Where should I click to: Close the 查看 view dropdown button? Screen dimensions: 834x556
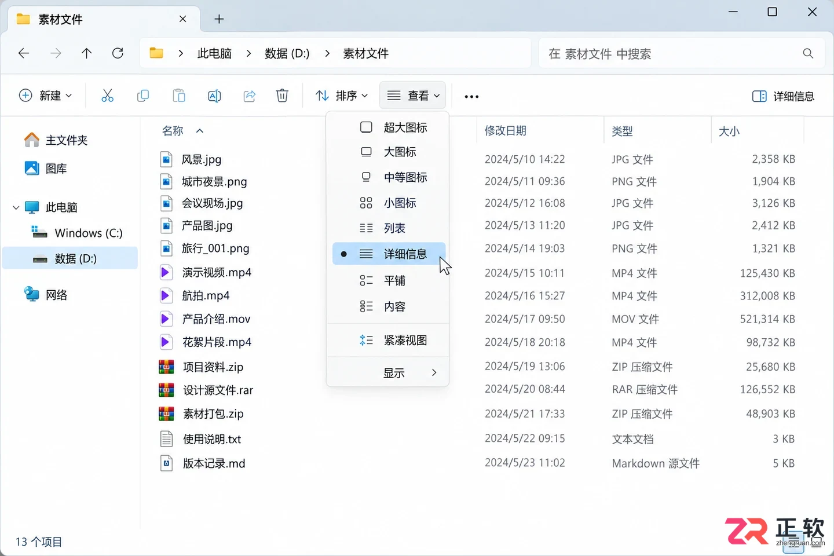click(412, 96)
